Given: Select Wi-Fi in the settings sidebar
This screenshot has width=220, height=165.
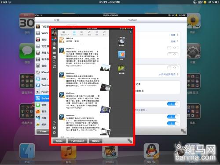Looking at the screenshot, I should (x=42, y=33).
